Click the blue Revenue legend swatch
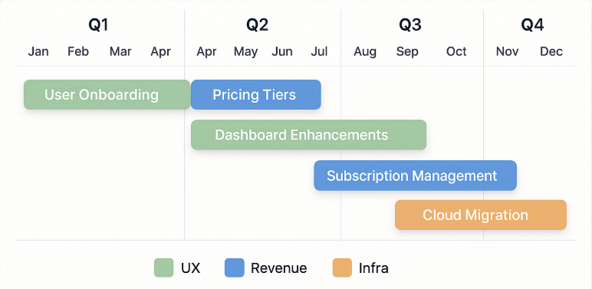592x289 pixels. coord(235,268)
